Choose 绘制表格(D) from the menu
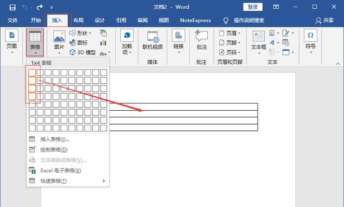Image resolution: width=344 pixels, height=207 pixels. [x=68, y=150]
